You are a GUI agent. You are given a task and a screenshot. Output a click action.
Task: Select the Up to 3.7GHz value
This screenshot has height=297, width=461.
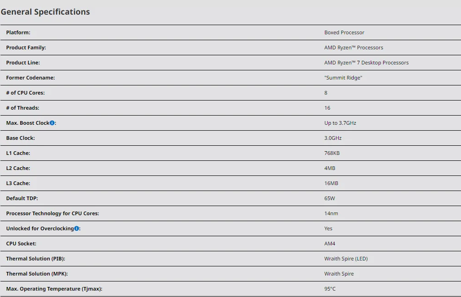click(340, 123)
